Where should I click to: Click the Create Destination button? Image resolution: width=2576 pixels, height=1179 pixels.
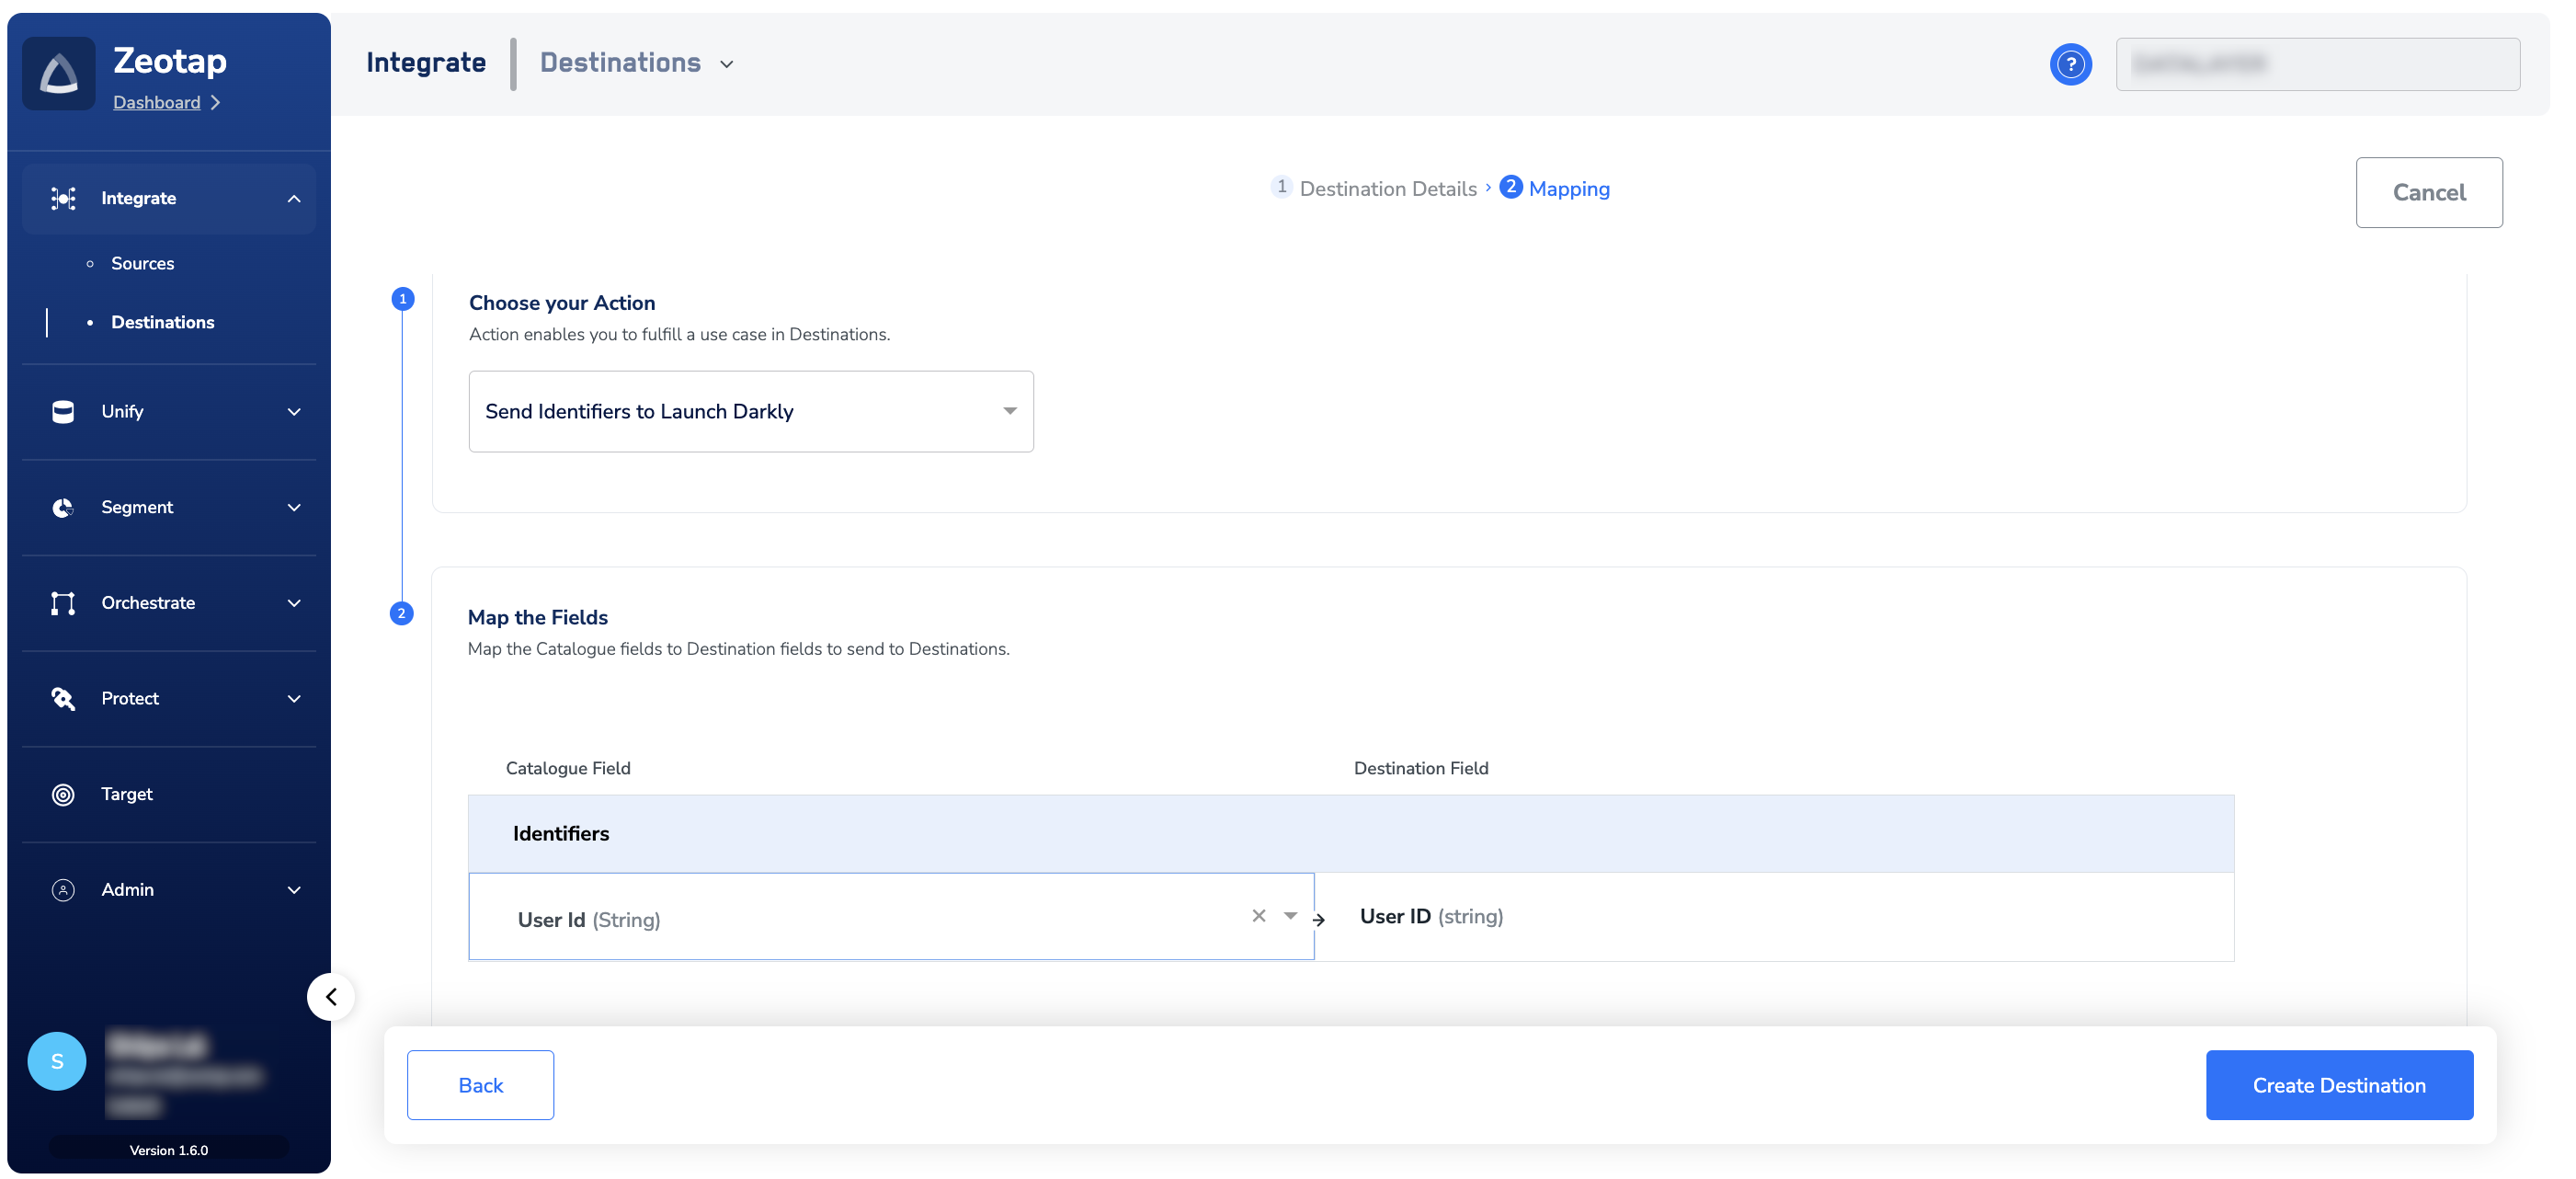point(2338,1085)
